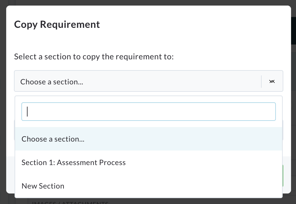The image size is (296, 204).
Task: Place the caret at the search box's text cursor
Action: 27,112
